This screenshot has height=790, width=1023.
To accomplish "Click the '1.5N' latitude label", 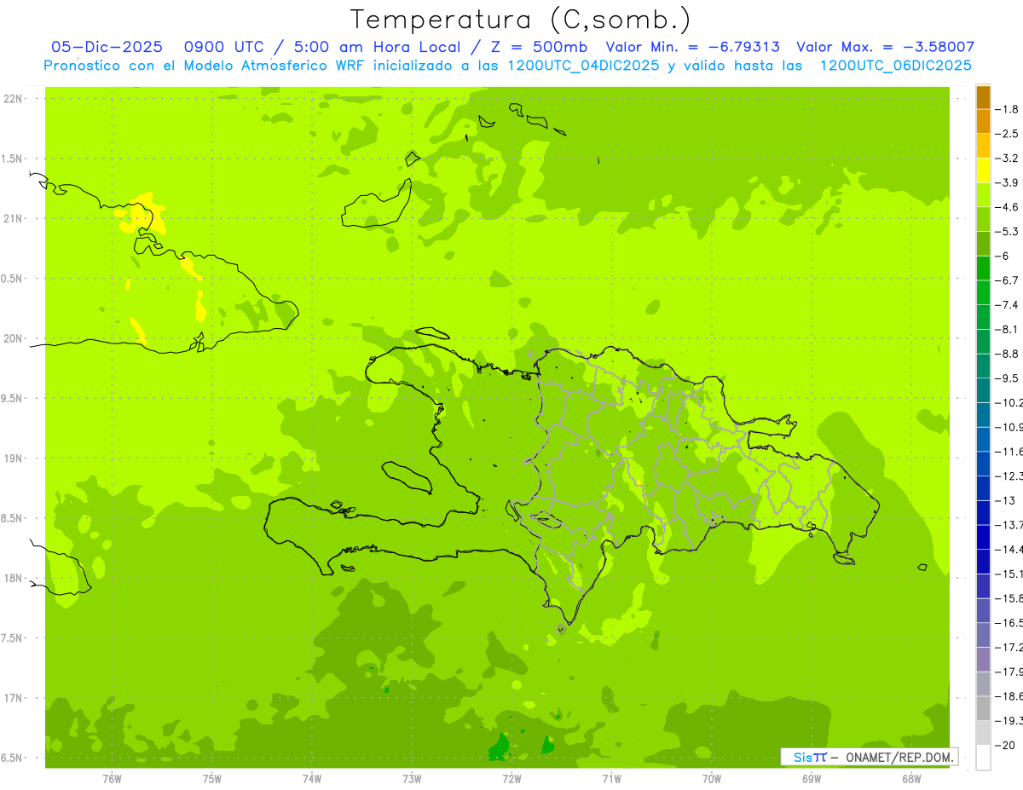I will coord(12,159).
